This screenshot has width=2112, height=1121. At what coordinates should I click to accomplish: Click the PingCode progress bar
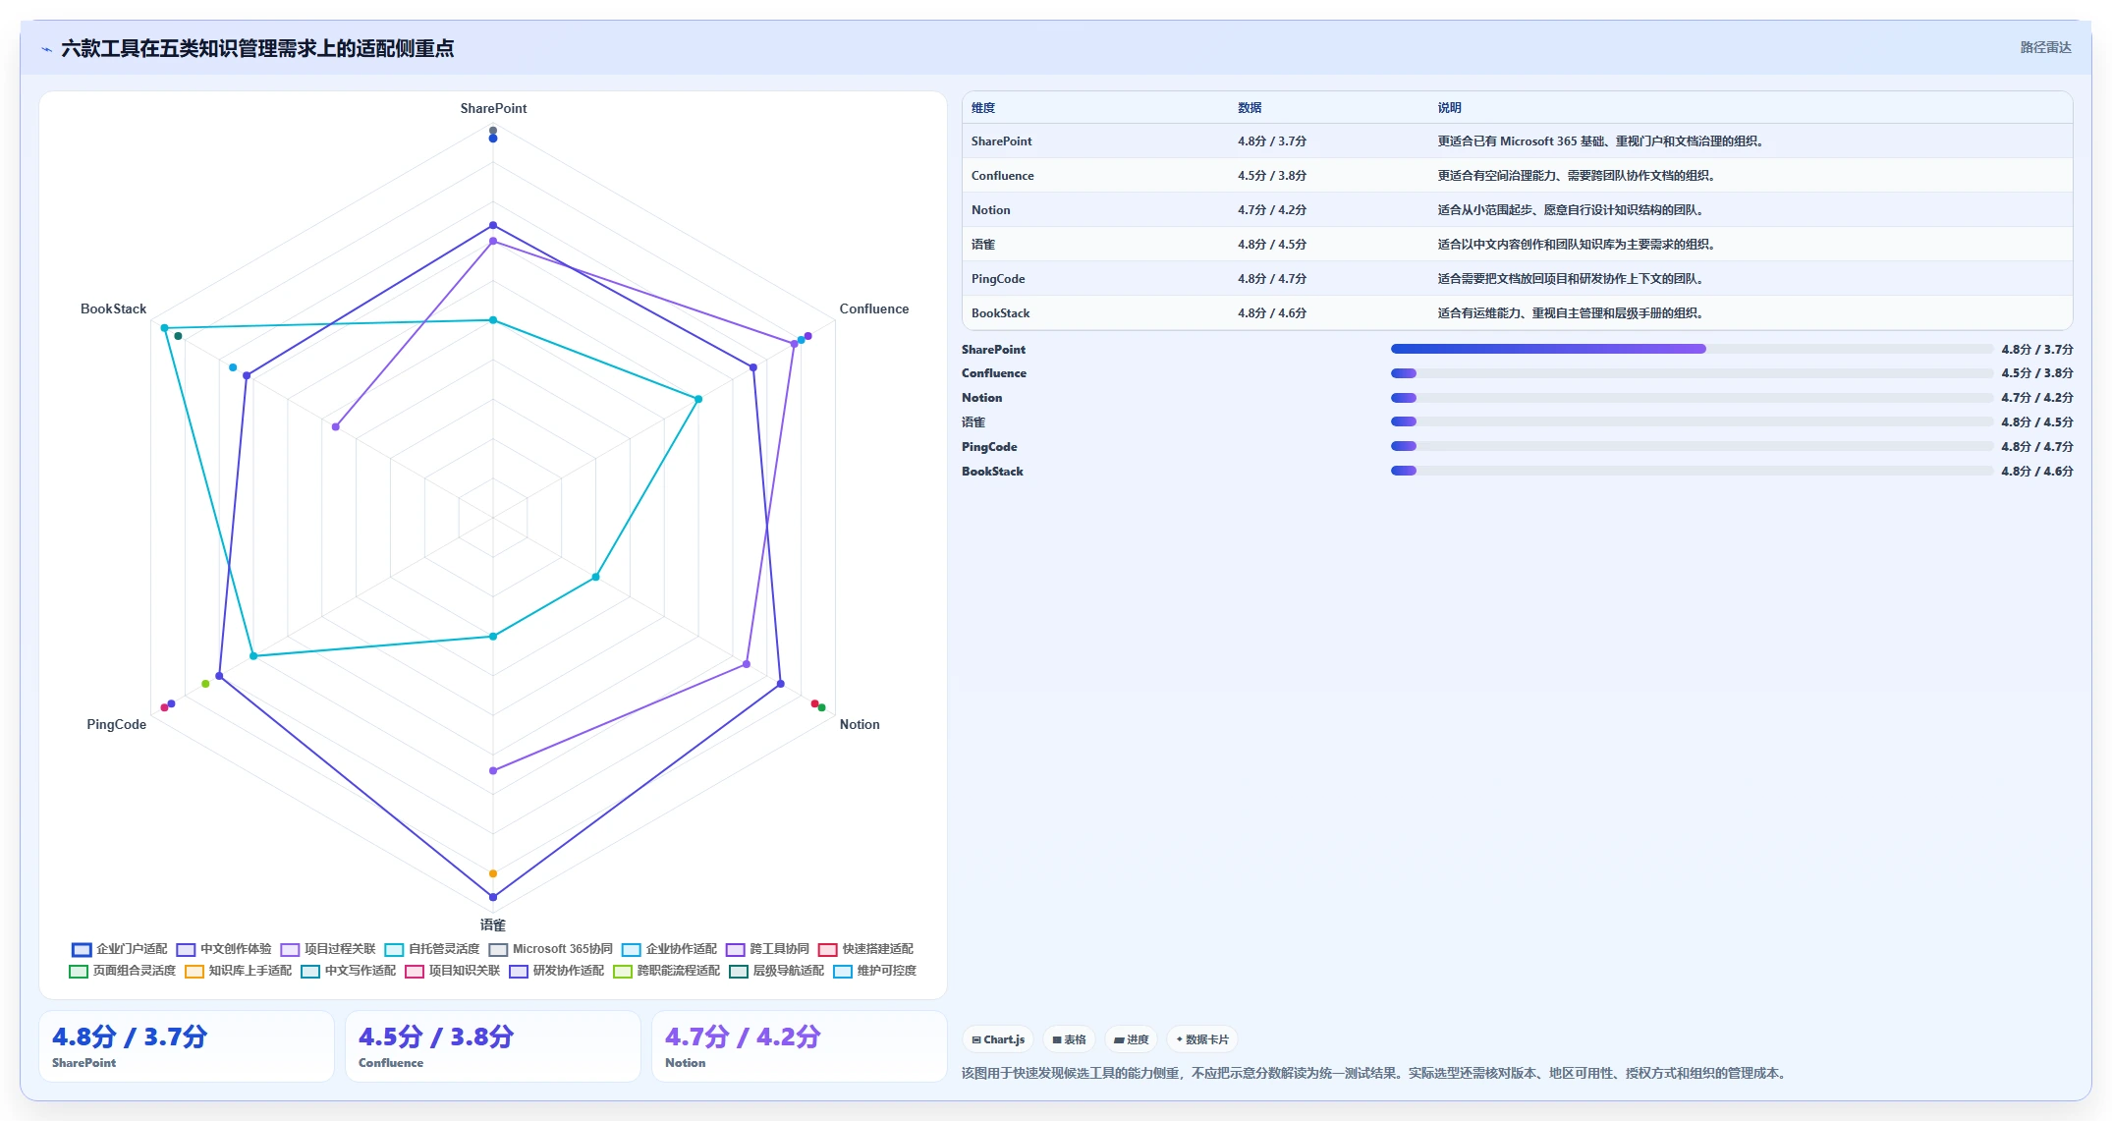pyautogui.click(x=1692, y=446)
